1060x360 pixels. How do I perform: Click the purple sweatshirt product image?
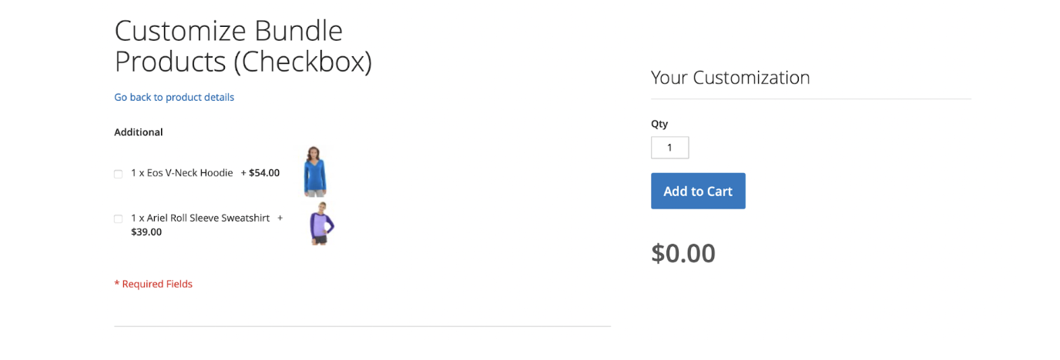coord(320,224)
